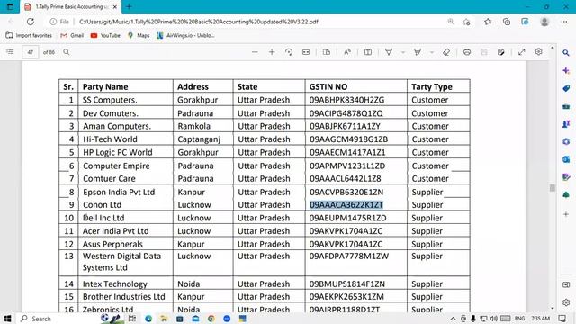
Task: Add this page to favorites
Action: (x=467, y=22)
